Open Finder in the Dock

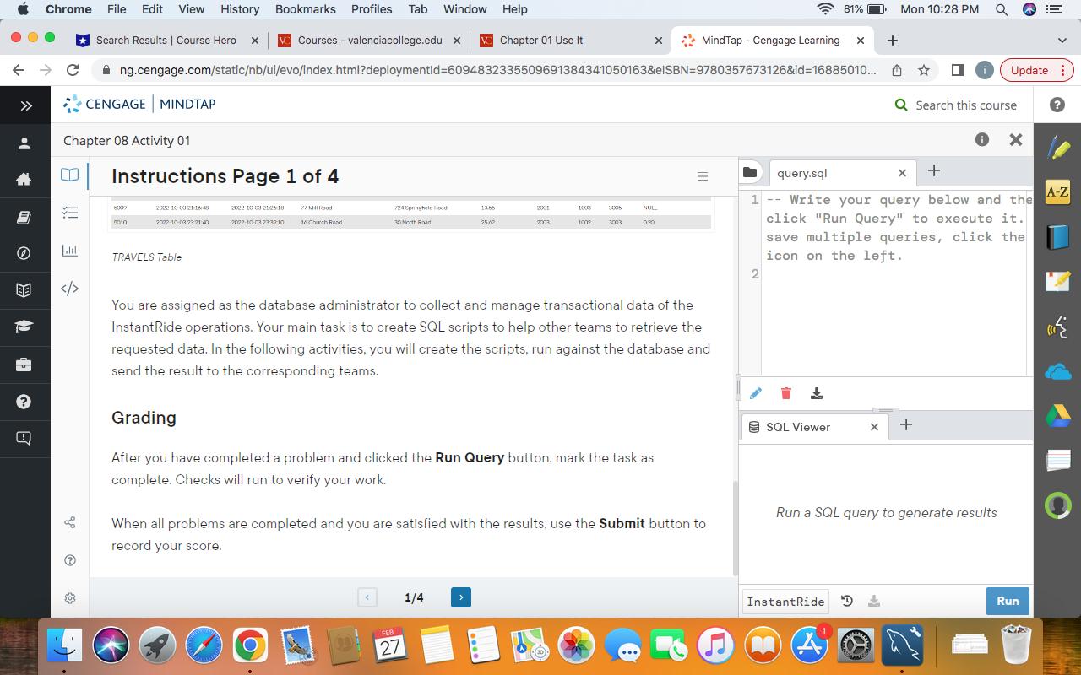(64, 646)
